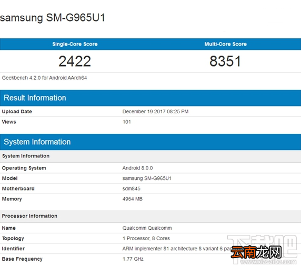The height and width of the screenshot is (267, 301).
Task: Select the ARM implementer 81 architecture identifier text
Action: coord(177,249)
